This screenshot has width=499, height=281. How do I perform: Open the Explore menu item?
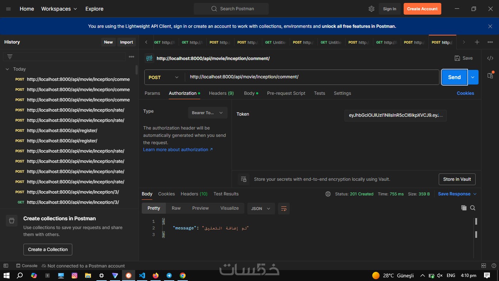94,9
